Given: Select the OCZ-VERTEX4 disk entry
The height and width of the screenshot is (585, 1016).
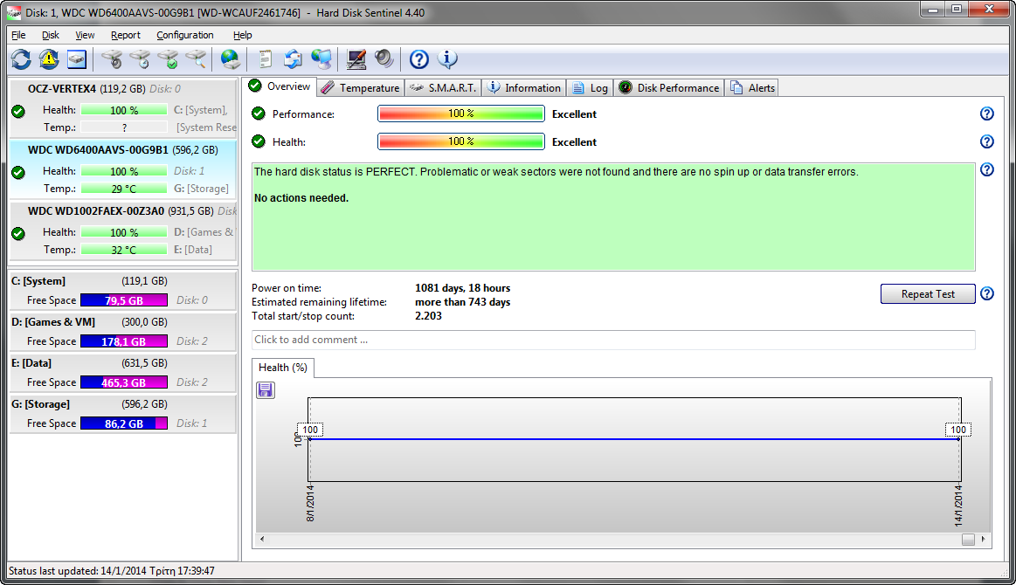Looking at the screenshot, I should click(123, 109).
